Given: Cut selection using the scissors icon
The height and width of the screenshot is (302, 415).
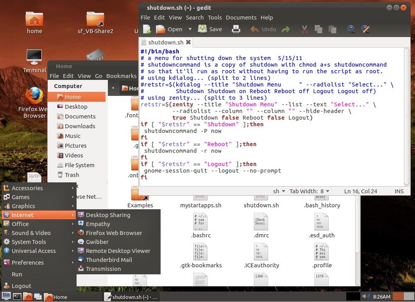Looking at the screenshot, I should tap(305, 29).
